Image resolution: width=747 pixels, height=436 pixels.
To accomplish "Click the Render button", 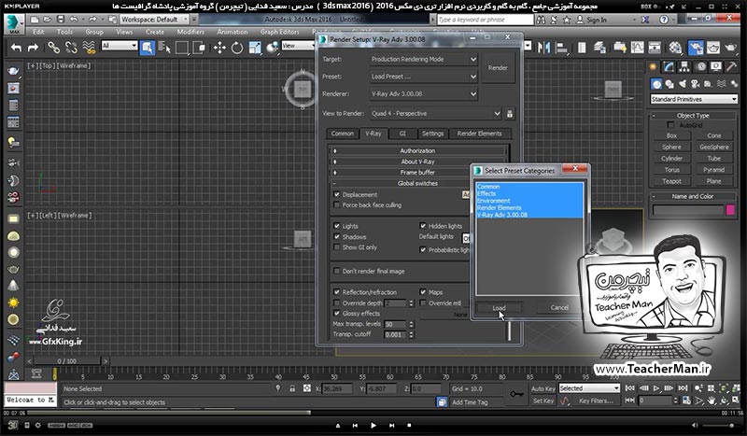I will (498, 68).
